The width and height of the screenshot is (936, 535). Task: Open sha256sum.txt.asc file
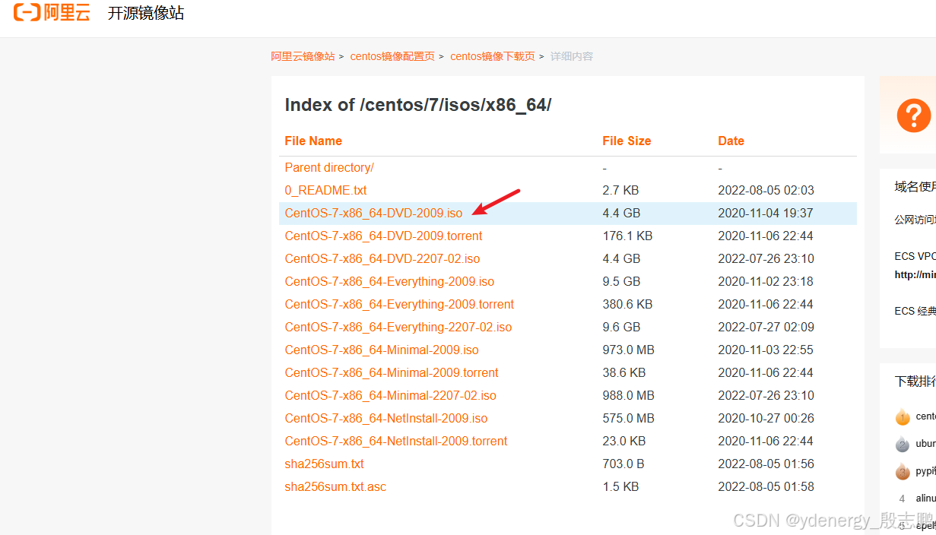(335, 486)
